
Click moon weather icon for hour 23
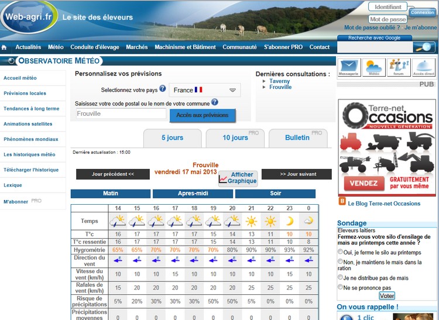290,221
